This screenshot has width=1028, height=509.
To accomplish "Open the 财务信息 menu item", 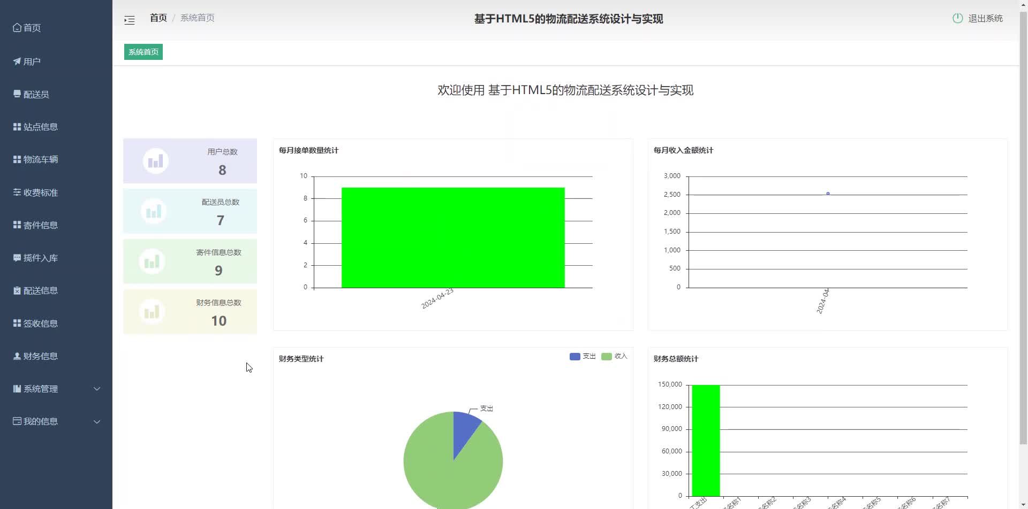I will (x=56, y=356).
